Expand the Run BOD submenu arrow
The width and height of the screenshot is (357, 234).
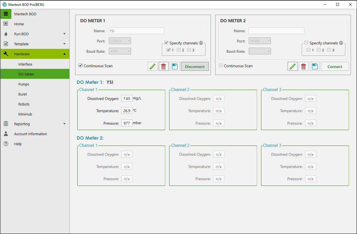click(64, 34)
